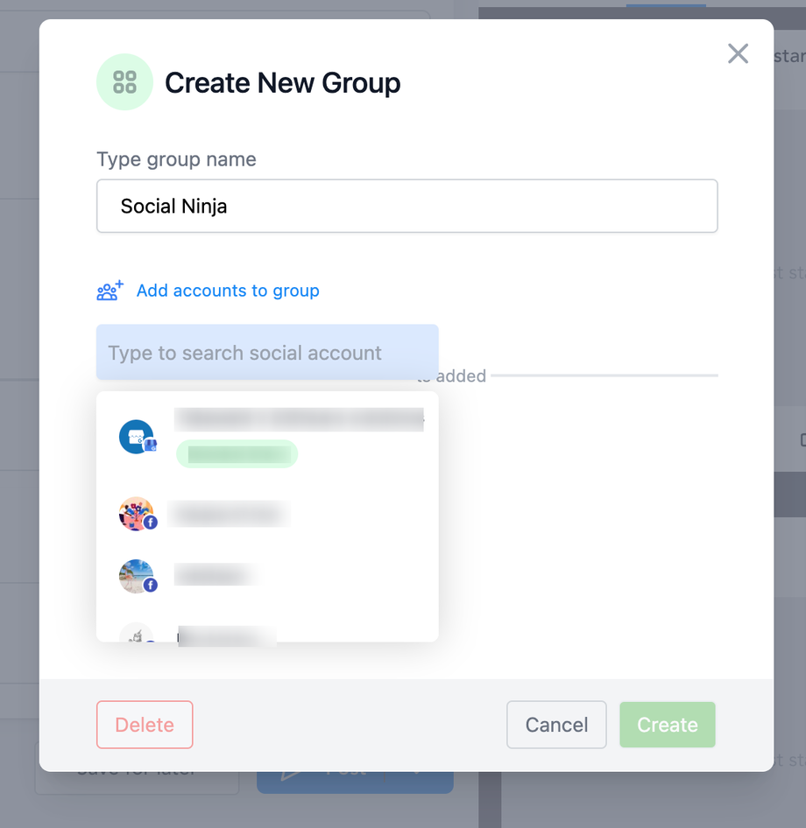The image size is (806, 828).
Task: Pick the blurred name beside beach avatar
Action: tap(216, 575)
